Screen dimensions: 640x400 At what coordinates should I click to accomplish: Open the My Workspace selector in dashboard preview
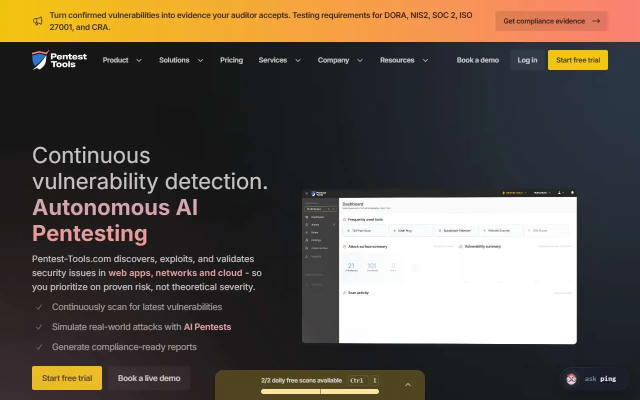(320, 209)
